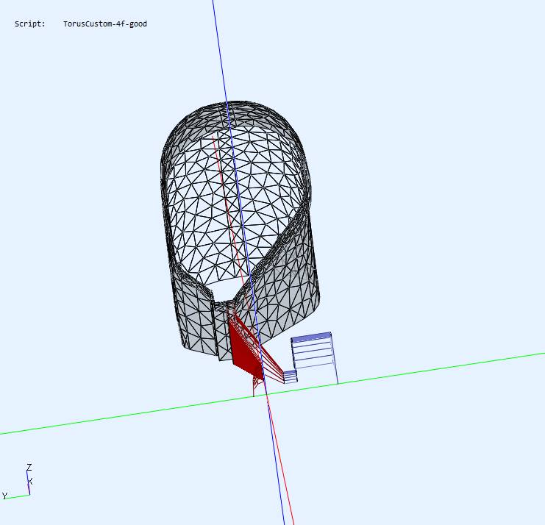Click the XYZ axis orientation indicator

[x=18, y=482]
